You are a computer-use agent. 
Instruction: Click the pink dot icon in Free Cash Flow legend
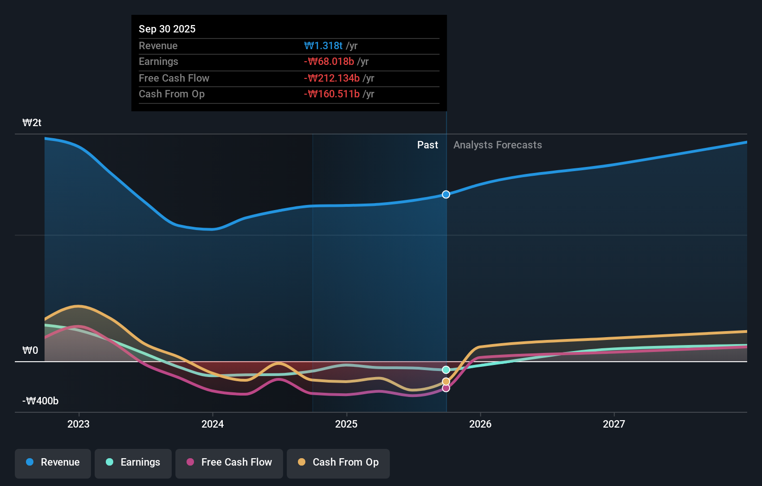coord(190,462)
